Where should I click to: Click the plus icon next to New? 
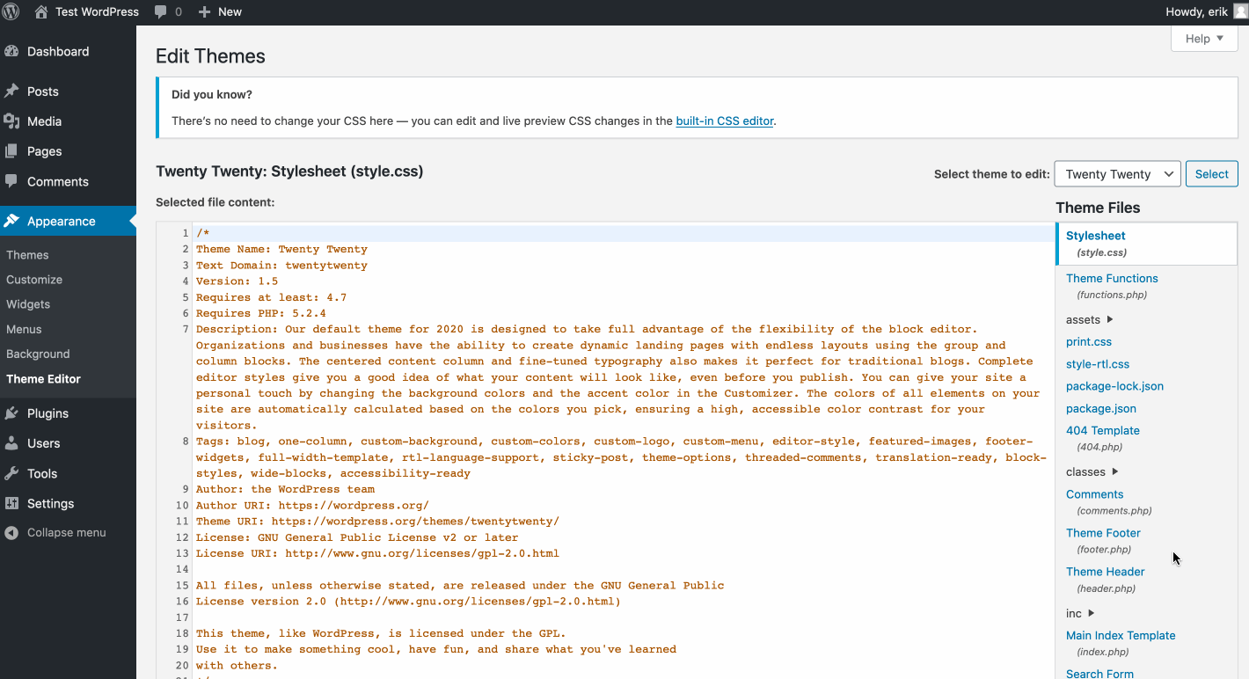coord(204,11)
